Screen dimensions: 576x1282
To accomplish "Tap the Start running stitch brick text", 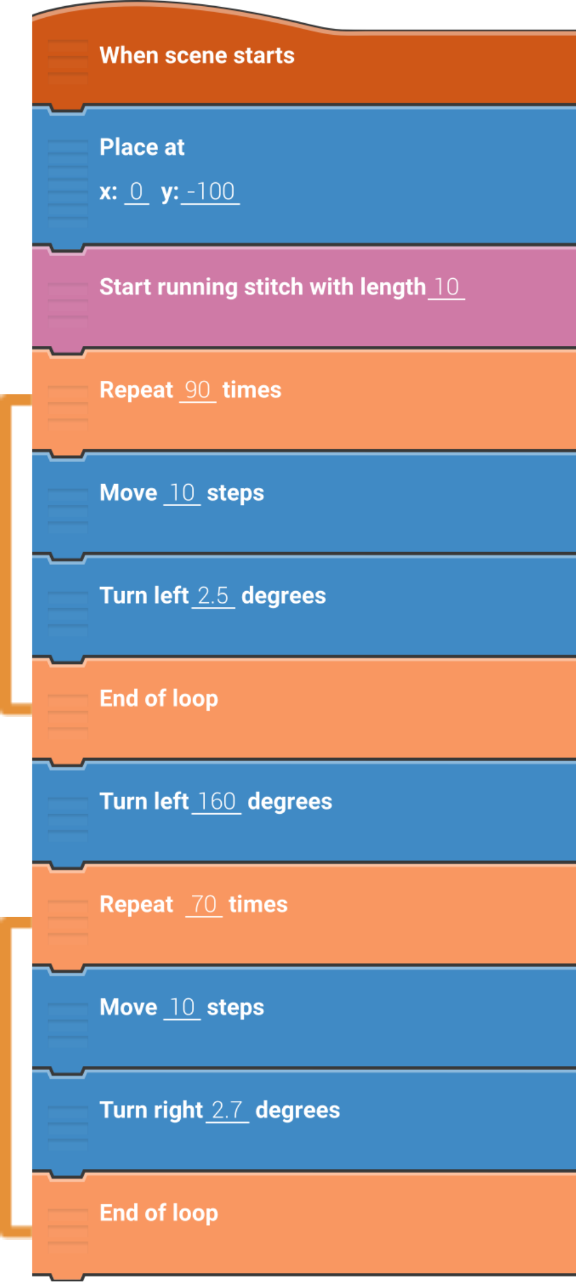I will tap(262, 287).
